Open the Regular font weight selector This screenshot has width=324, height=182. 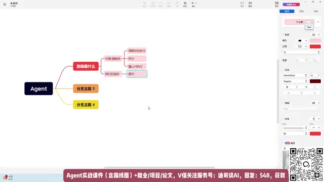(295, 81)
